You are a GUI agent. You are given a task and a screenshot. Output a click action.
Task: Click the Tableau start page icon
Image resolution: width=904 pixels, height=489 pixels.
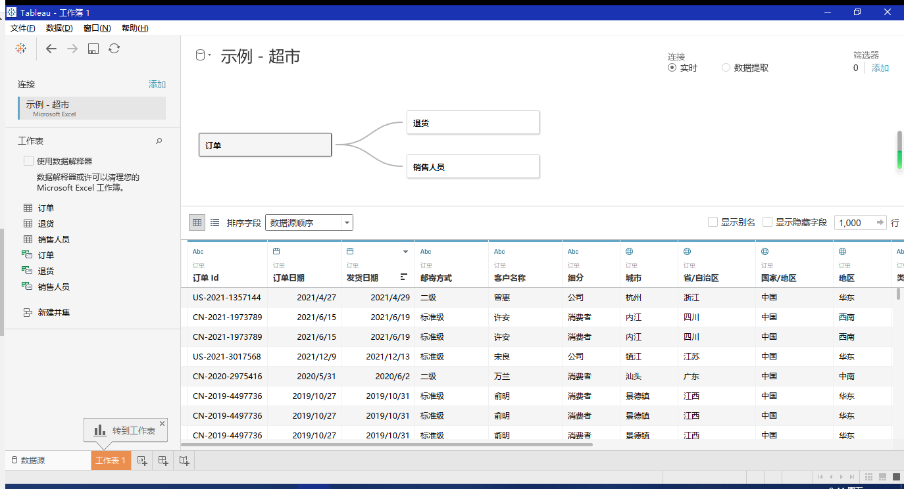(x=20, y=48)
